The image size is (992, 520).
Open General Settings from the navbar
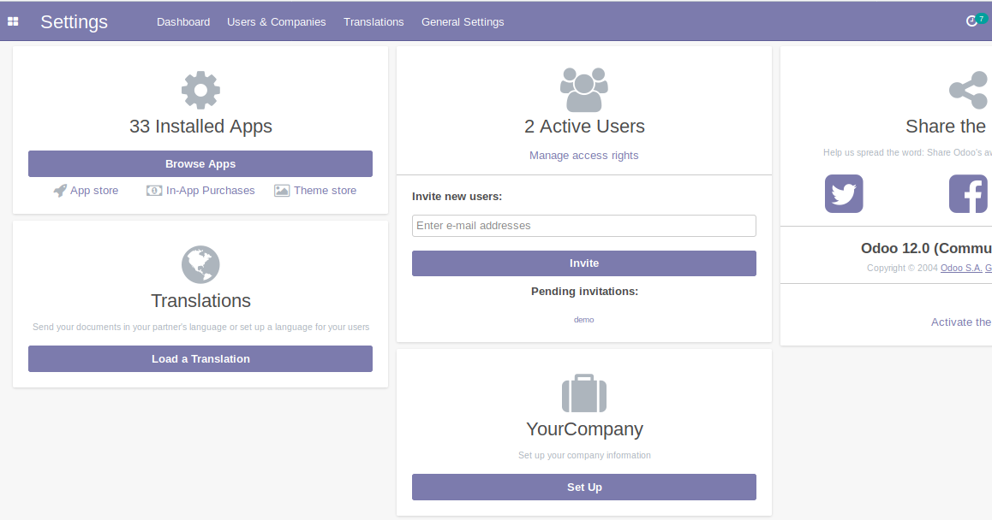463,21
